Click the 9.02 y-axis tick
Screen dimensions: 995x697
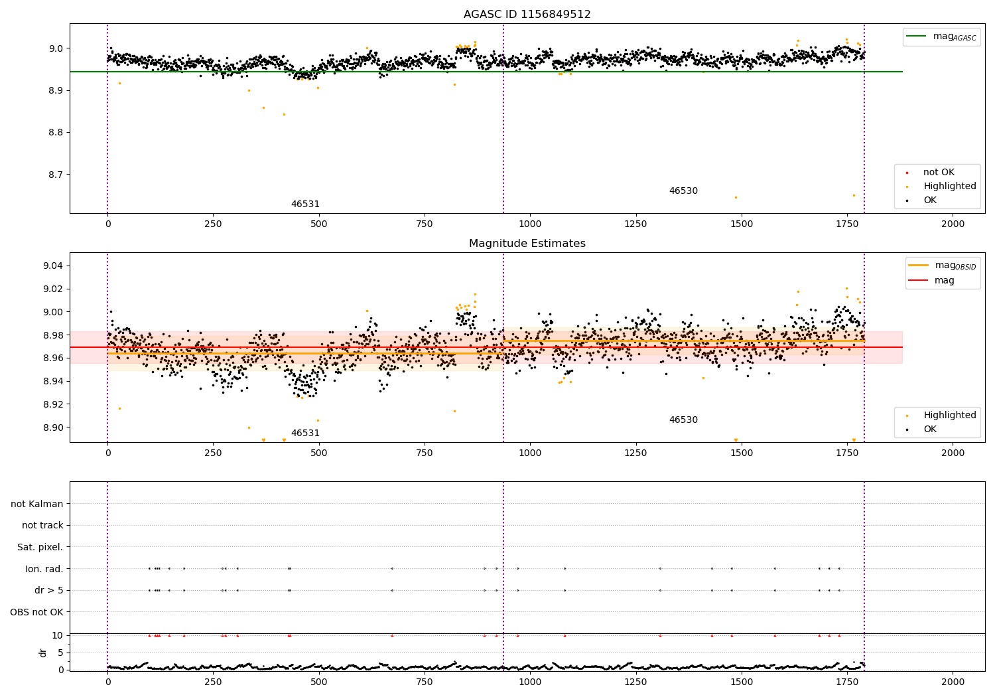tap(53, 289)
